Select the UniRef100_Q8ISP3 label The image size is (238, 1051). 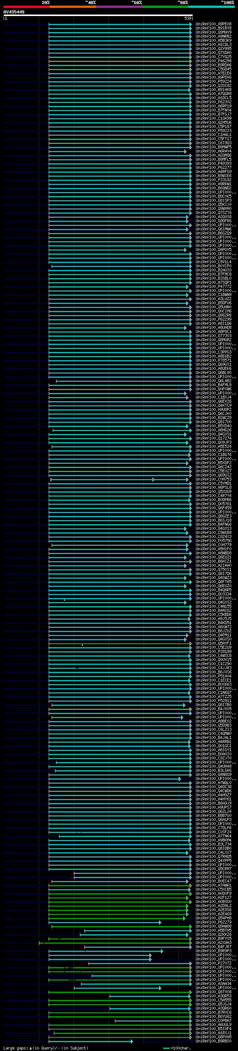tap(213, 200)
